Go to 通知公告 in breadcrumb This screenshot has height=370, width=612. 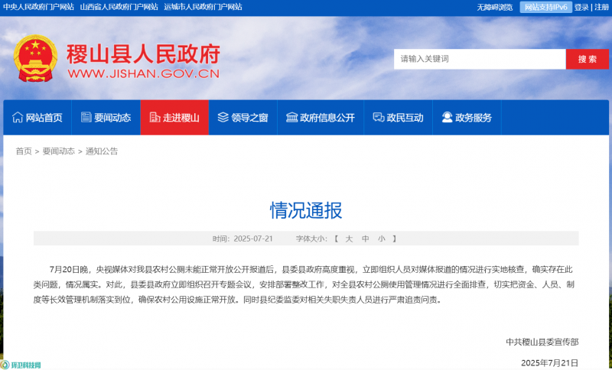[x=102, y=151]
